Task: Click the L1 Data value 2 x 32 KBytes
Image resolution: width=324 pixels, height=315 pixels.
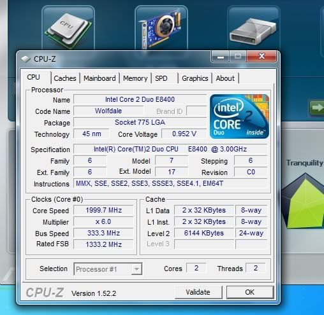Action: (204, 210)
